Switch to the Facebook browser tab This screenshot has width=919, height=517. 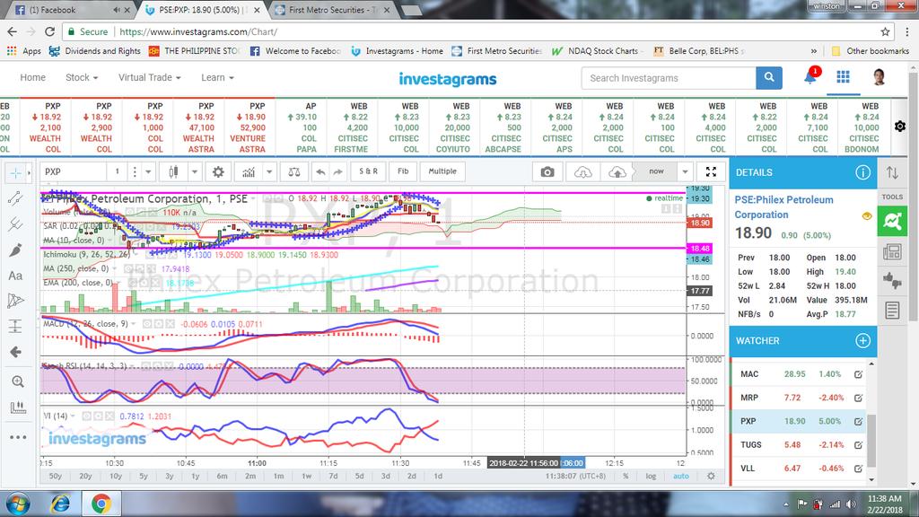(x=68, y=10)
